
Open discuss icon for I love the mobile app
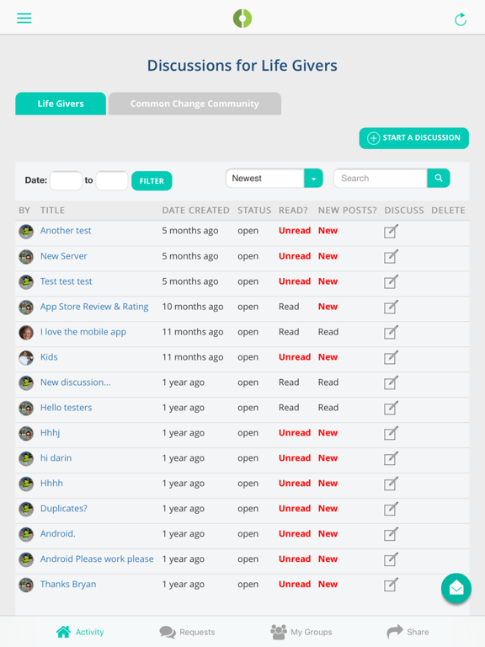(391, 332)
